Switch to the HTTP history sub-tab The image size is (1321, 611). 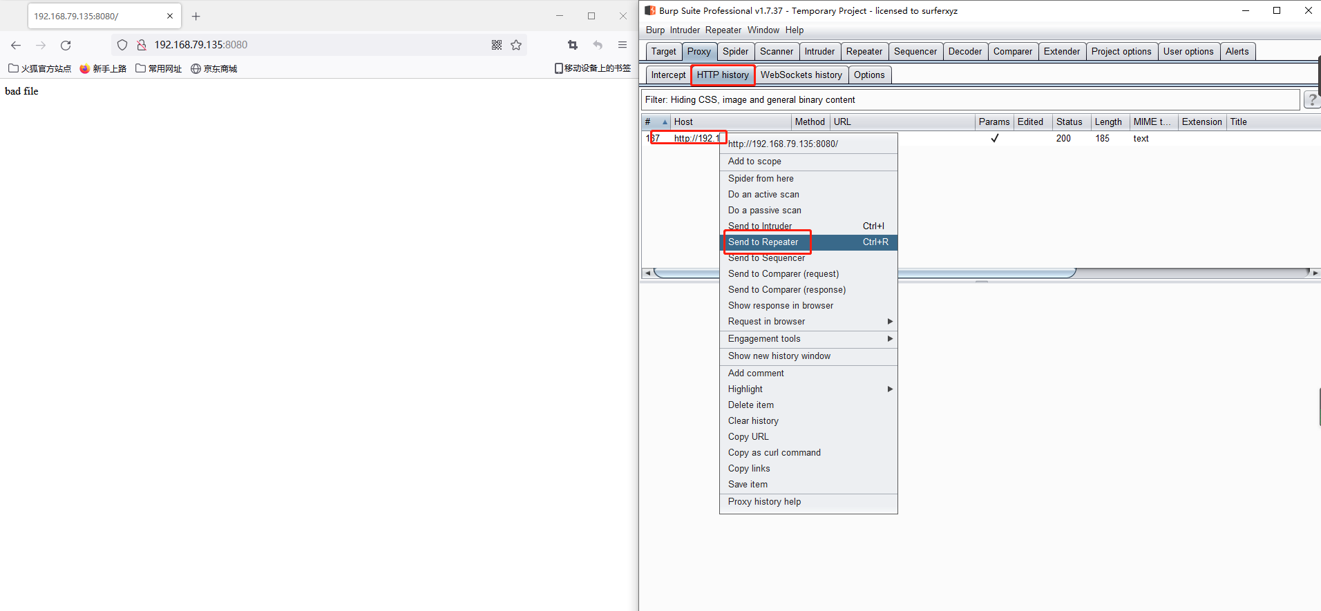pyautogui.click(x=723, y=75)
